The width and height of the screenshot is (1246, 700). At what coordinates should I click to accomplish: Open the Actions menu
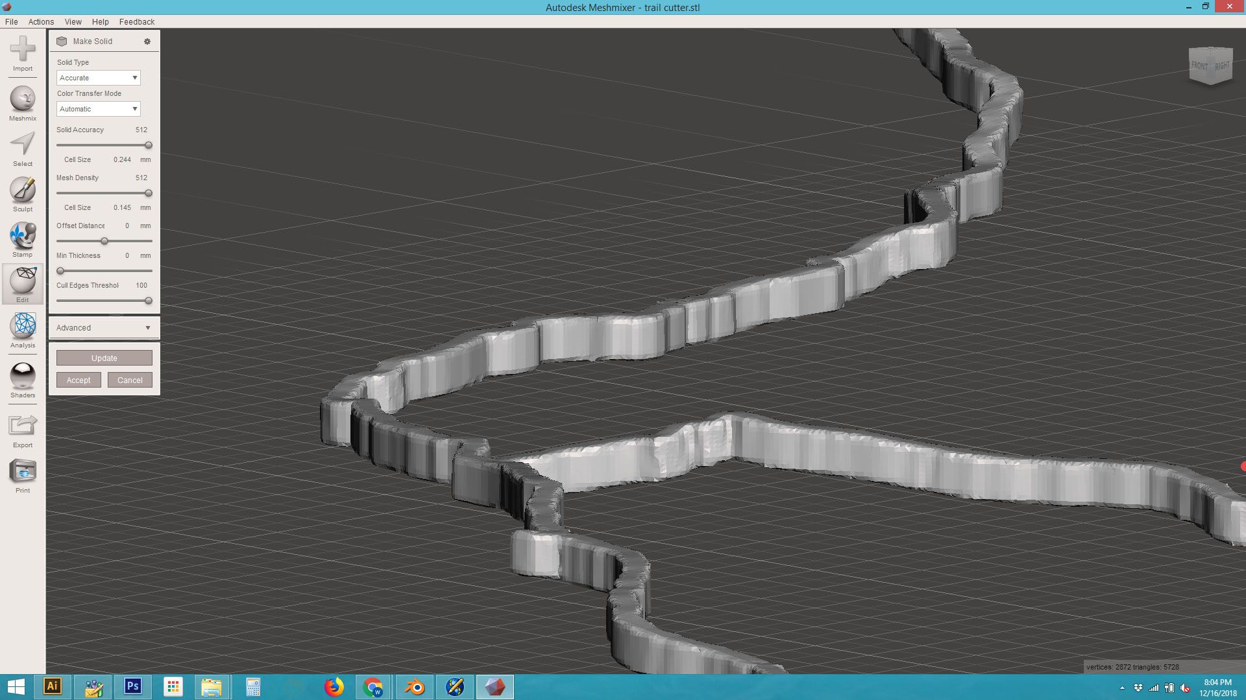[41, 21]
